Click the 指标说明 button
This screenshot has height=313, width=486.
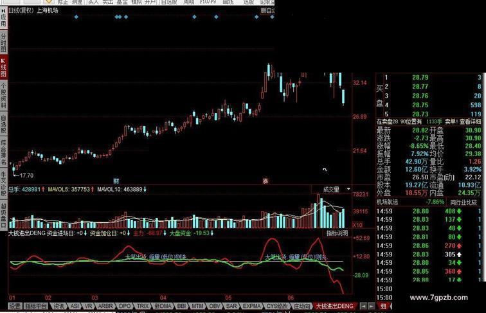[337, 233]
